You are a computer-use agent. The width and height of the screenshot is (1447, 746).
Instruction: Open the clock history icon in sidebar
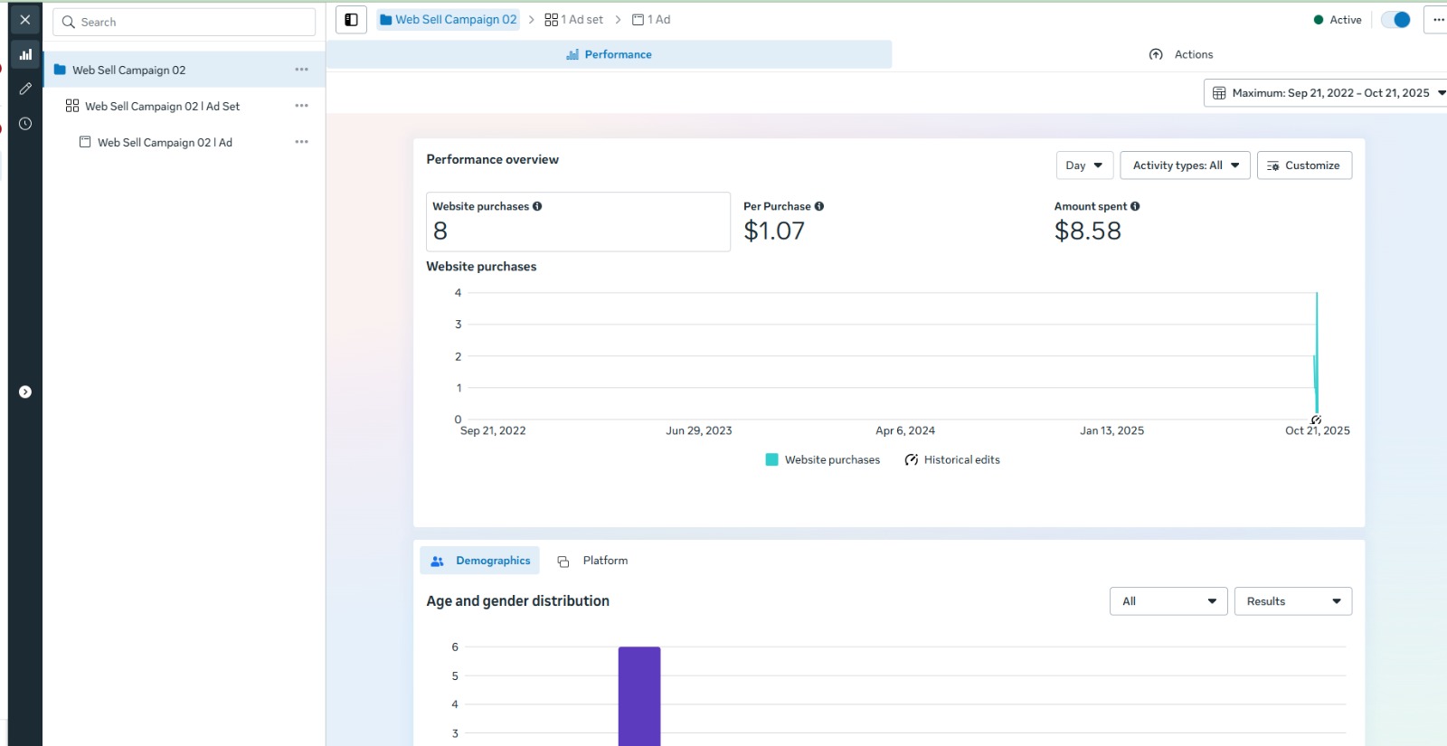[25, 124]
